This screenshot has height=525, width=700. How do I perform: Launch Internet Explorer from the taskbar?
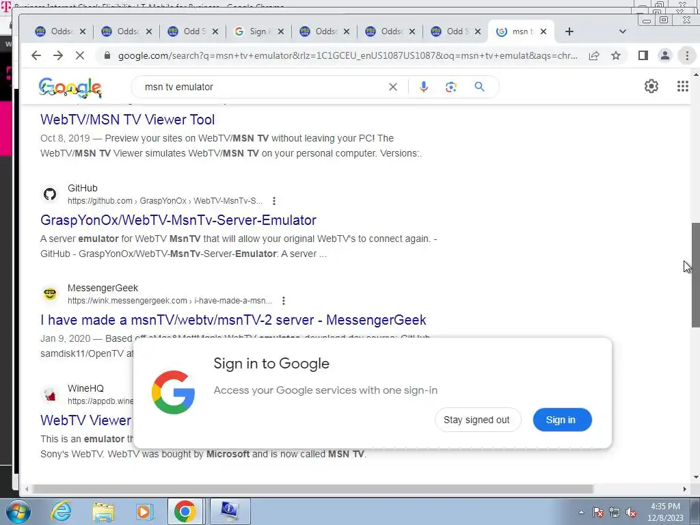(61, 511)
